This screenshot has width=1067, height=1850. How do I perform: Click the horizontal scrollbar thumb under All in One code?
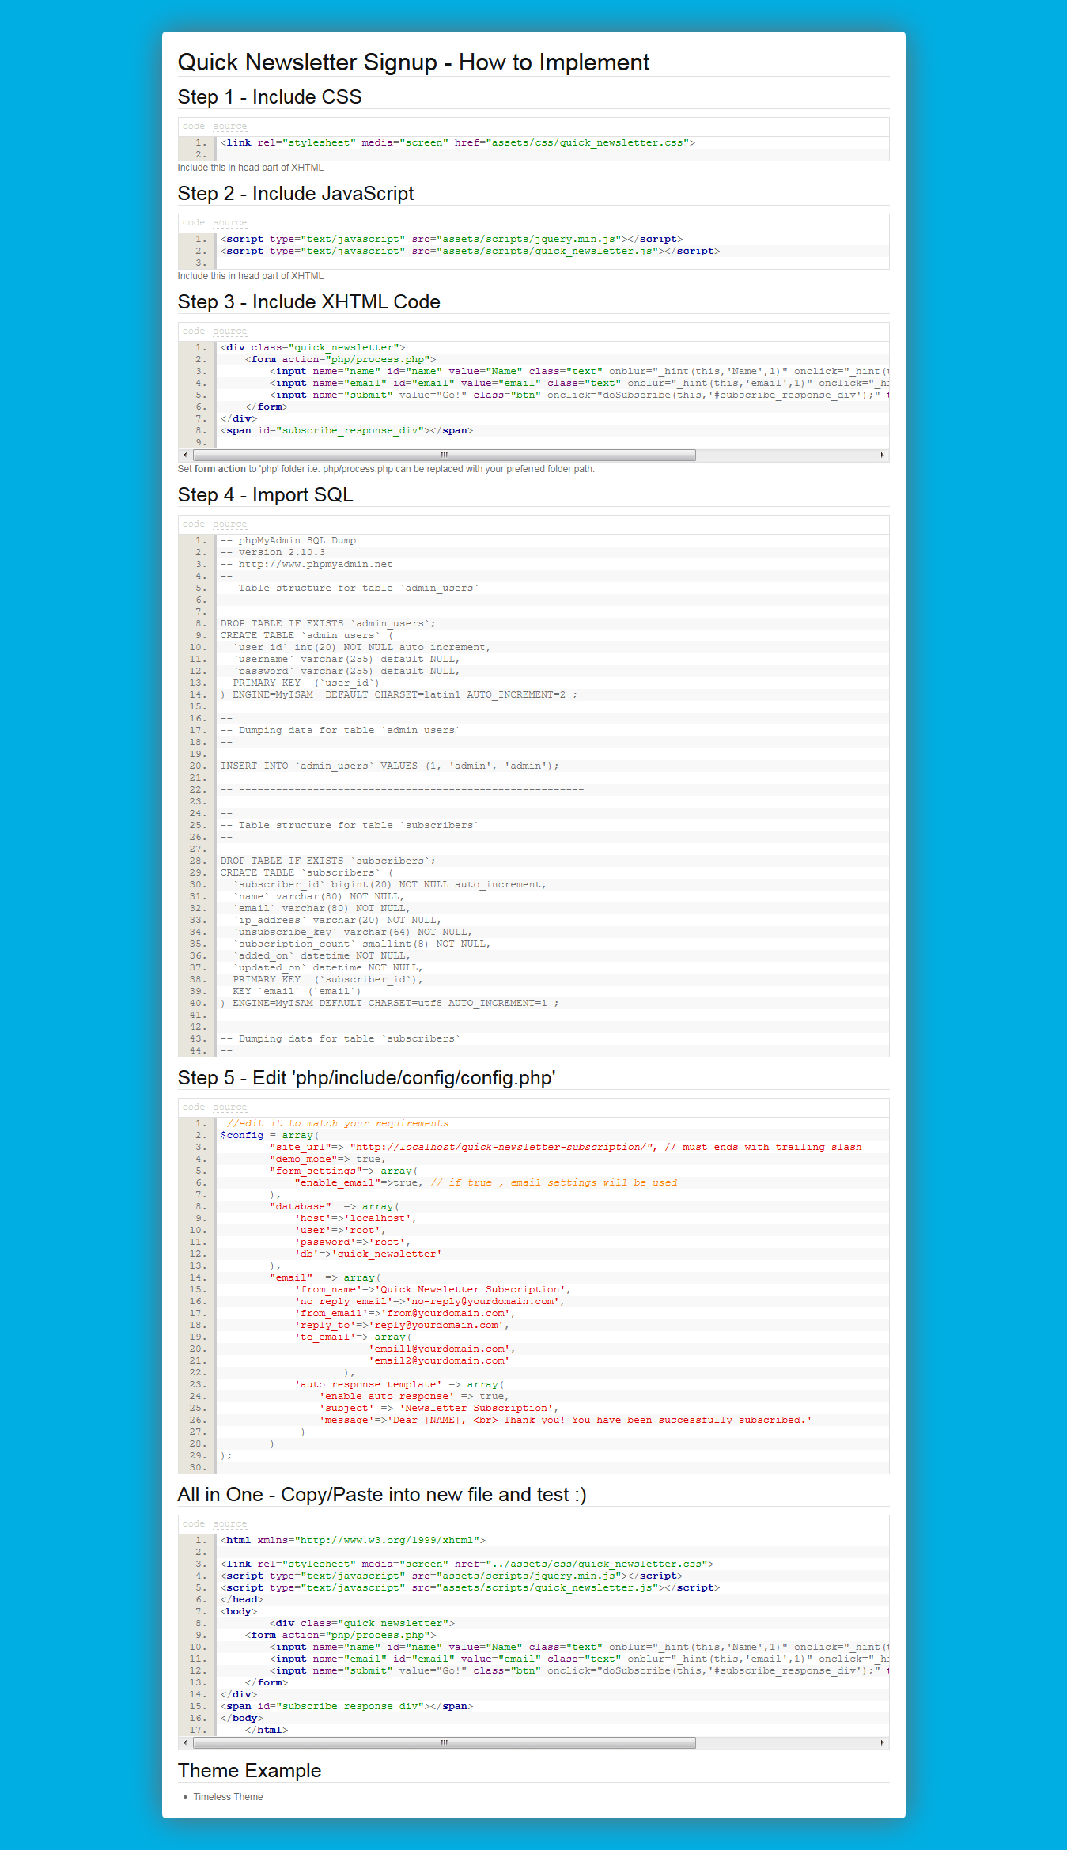coord(445,1743)
